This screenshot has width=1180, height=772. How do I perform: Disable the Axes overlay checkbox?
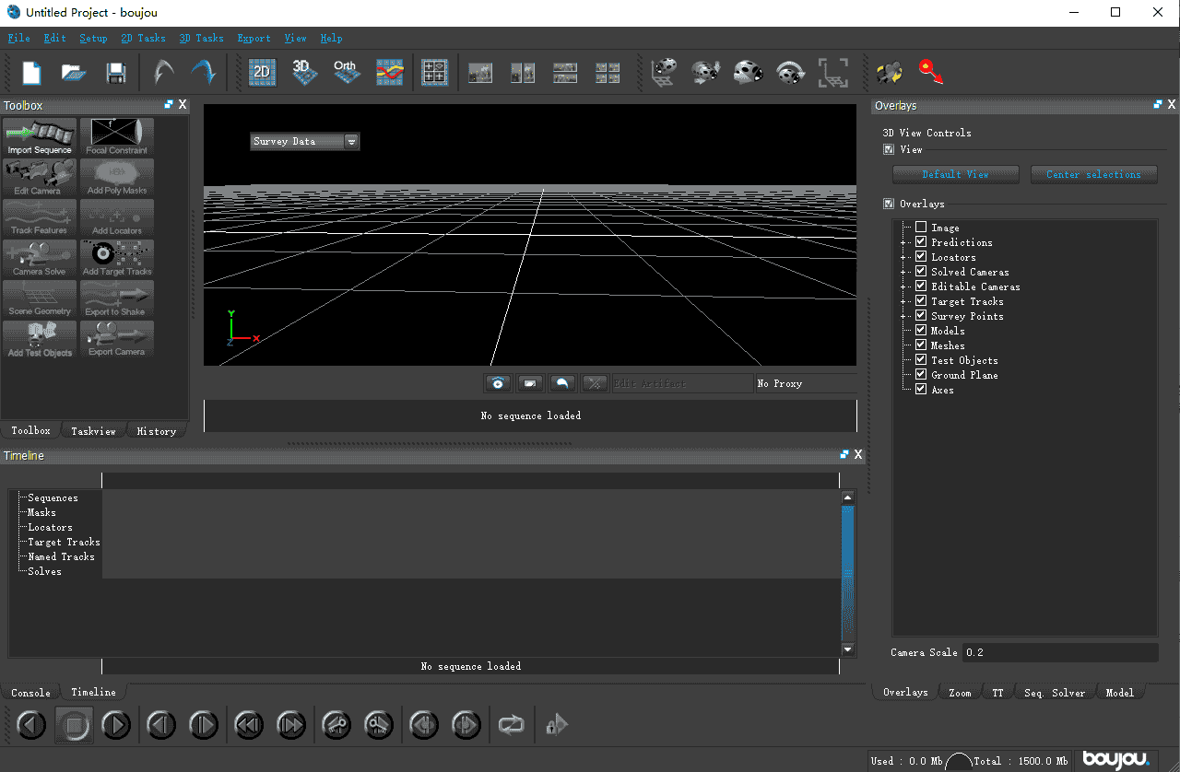pos(920,390)
